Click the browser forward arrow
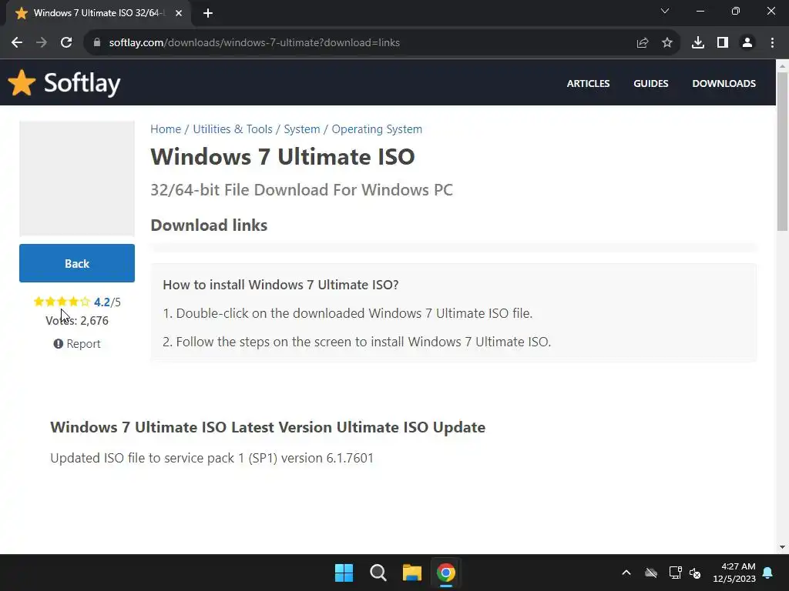 (x=42, y=43)
